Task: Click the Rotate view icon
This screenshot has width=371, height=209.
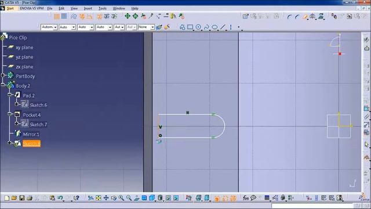Action: [114, 198]
